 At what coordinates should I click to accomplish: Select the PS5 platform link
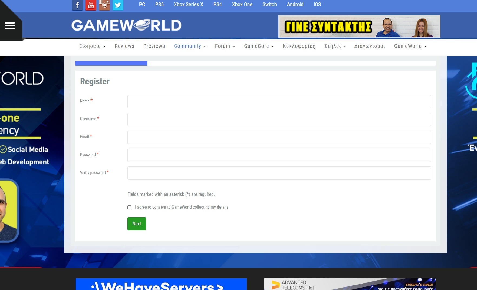tap(159, 5)
